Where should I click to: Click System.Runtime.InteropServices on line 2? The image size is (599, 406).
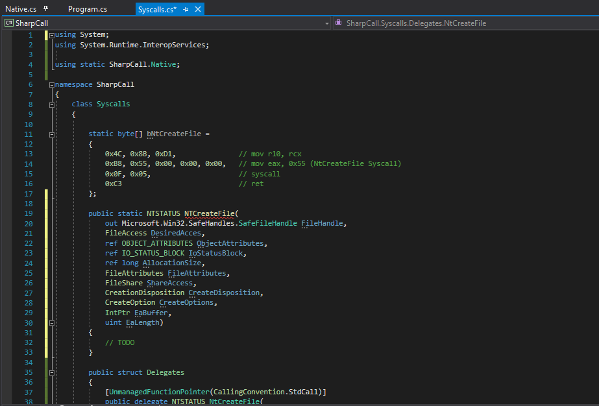coord(143,45)
